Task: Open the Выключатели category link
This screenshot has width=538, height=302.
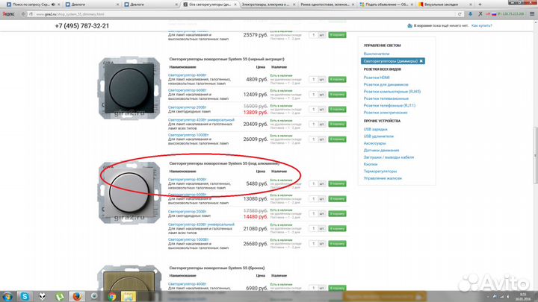Action: coord(375,54)
